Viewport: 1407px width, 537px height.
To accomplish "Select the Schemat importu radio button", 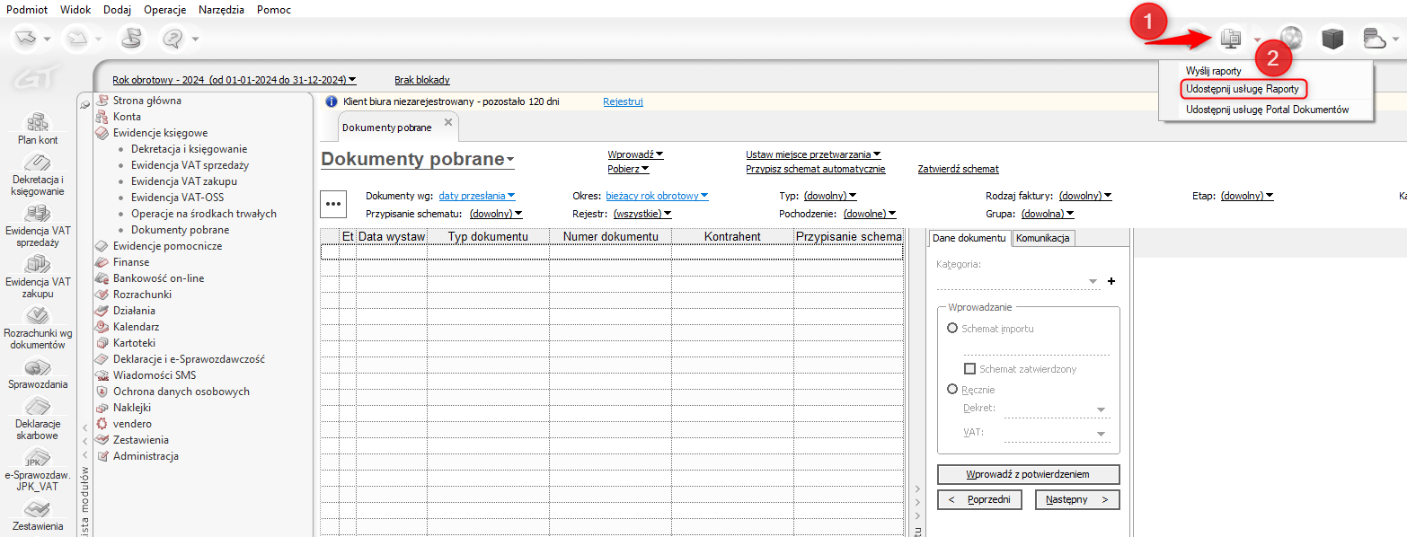I will coord(952,329).
